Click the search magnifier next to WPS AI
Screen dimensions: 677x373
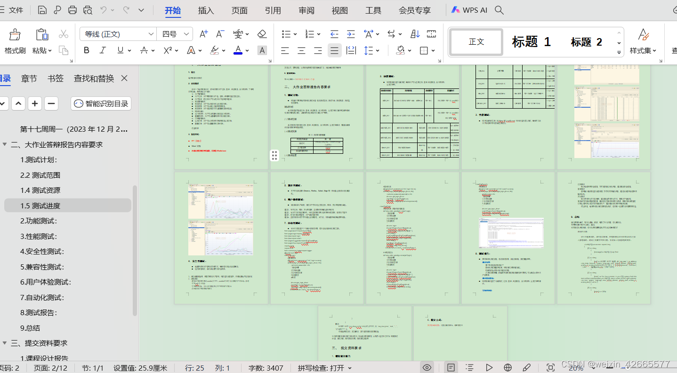499,10
